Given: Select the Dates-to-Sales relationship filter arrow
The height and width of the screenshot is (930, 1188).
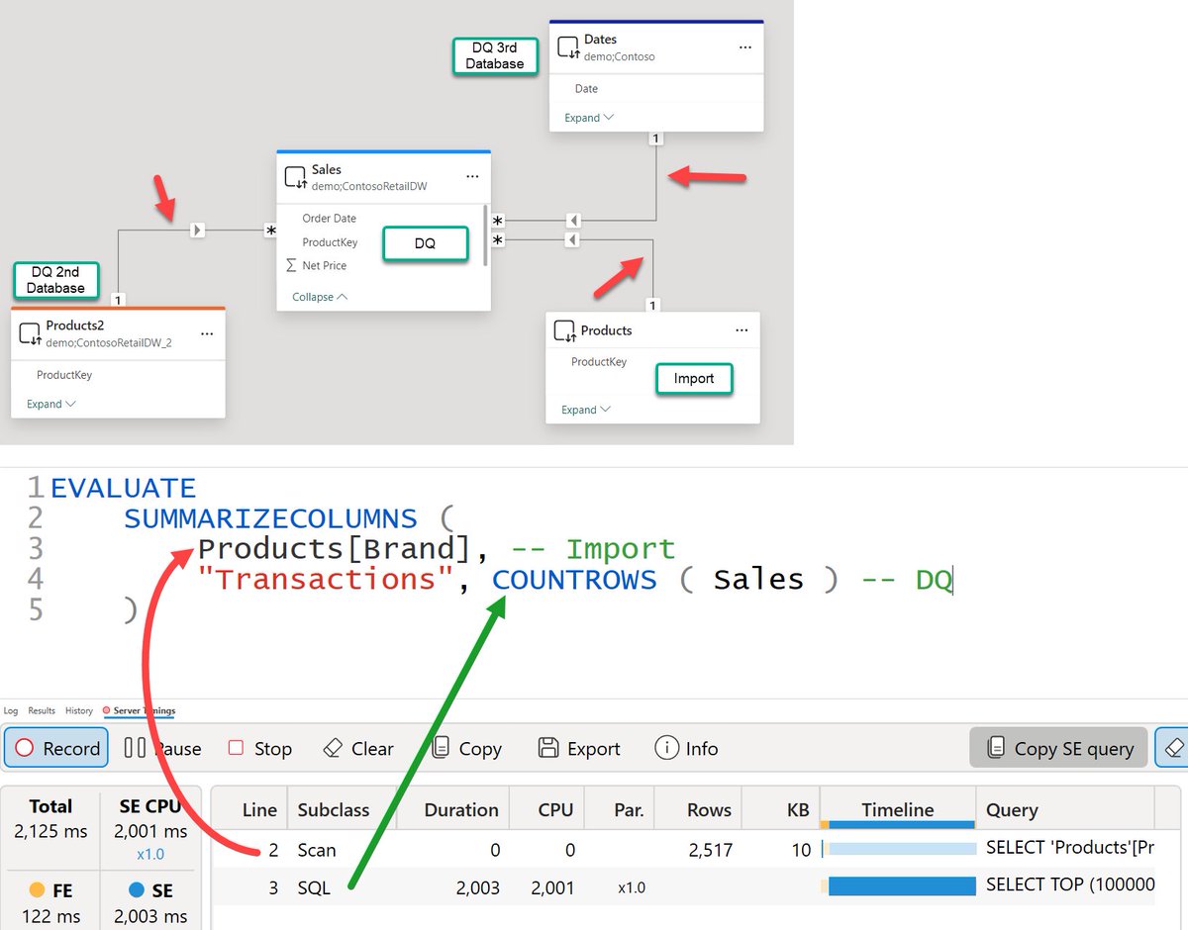Looking at the screenshot, I should click(572, 220).
